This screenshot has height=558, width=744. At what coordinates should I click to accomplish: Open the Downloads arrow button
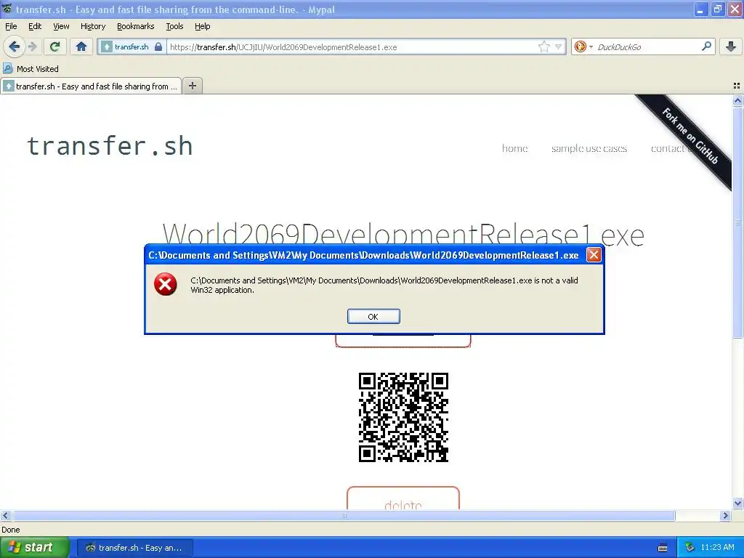[x=731, y=46]
